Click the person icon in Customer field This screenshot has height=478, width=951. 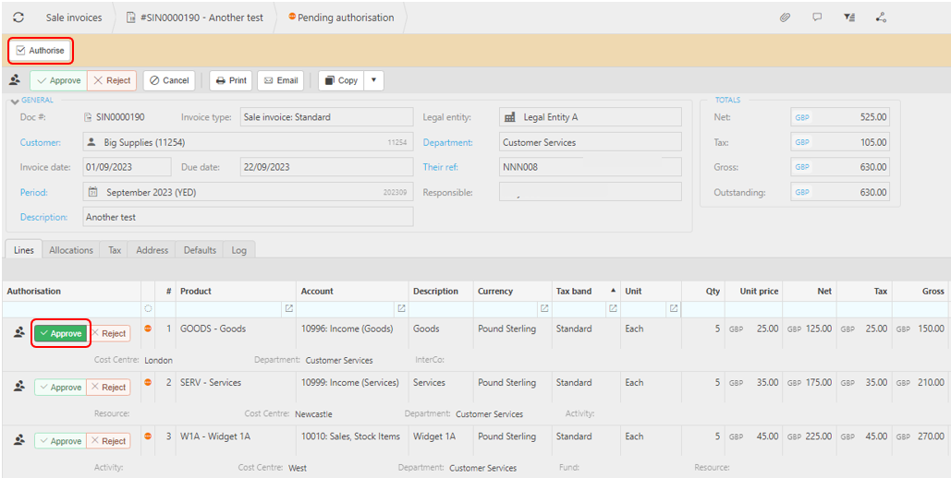(91, 142)
